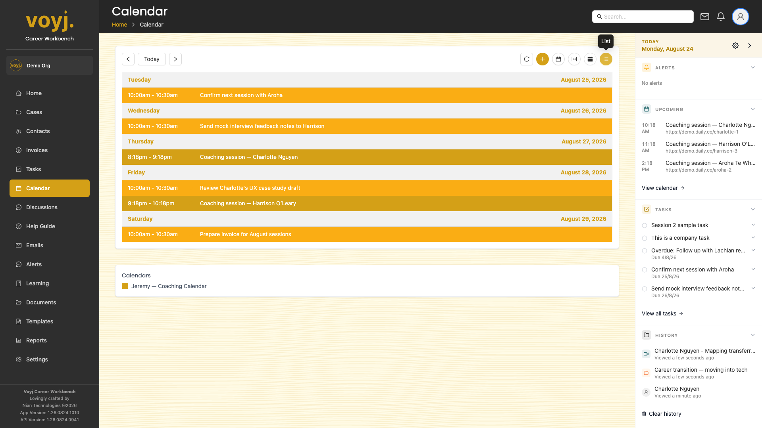762x428 pixels.
Task: Collapse the History section chevron
Action: pos(753,335)
